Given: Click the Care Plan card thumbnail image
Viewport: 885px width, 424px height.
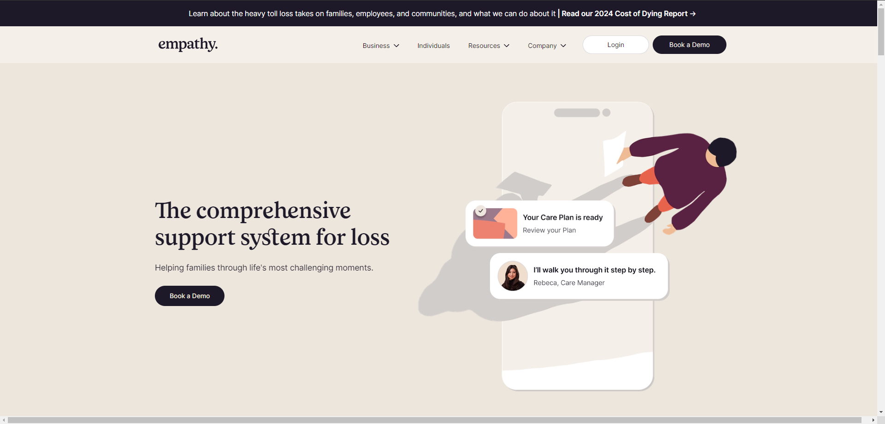Looking at the screenshot, I should [496, 224].
